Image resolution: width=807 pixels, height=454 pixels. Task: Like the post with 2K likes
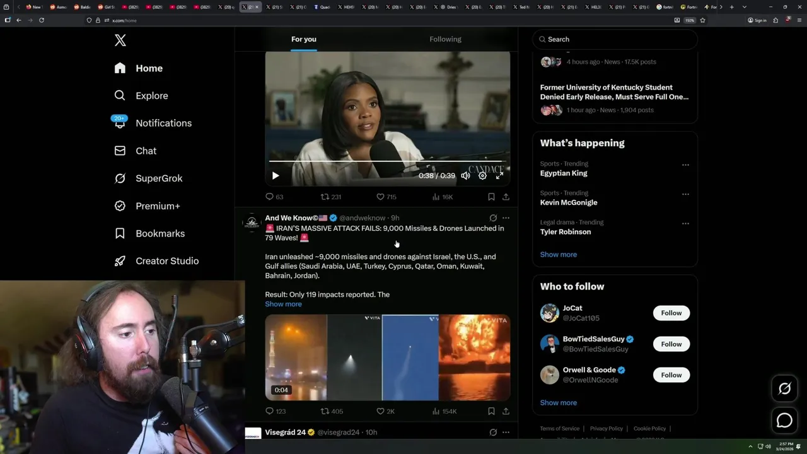tap(385, 411)
